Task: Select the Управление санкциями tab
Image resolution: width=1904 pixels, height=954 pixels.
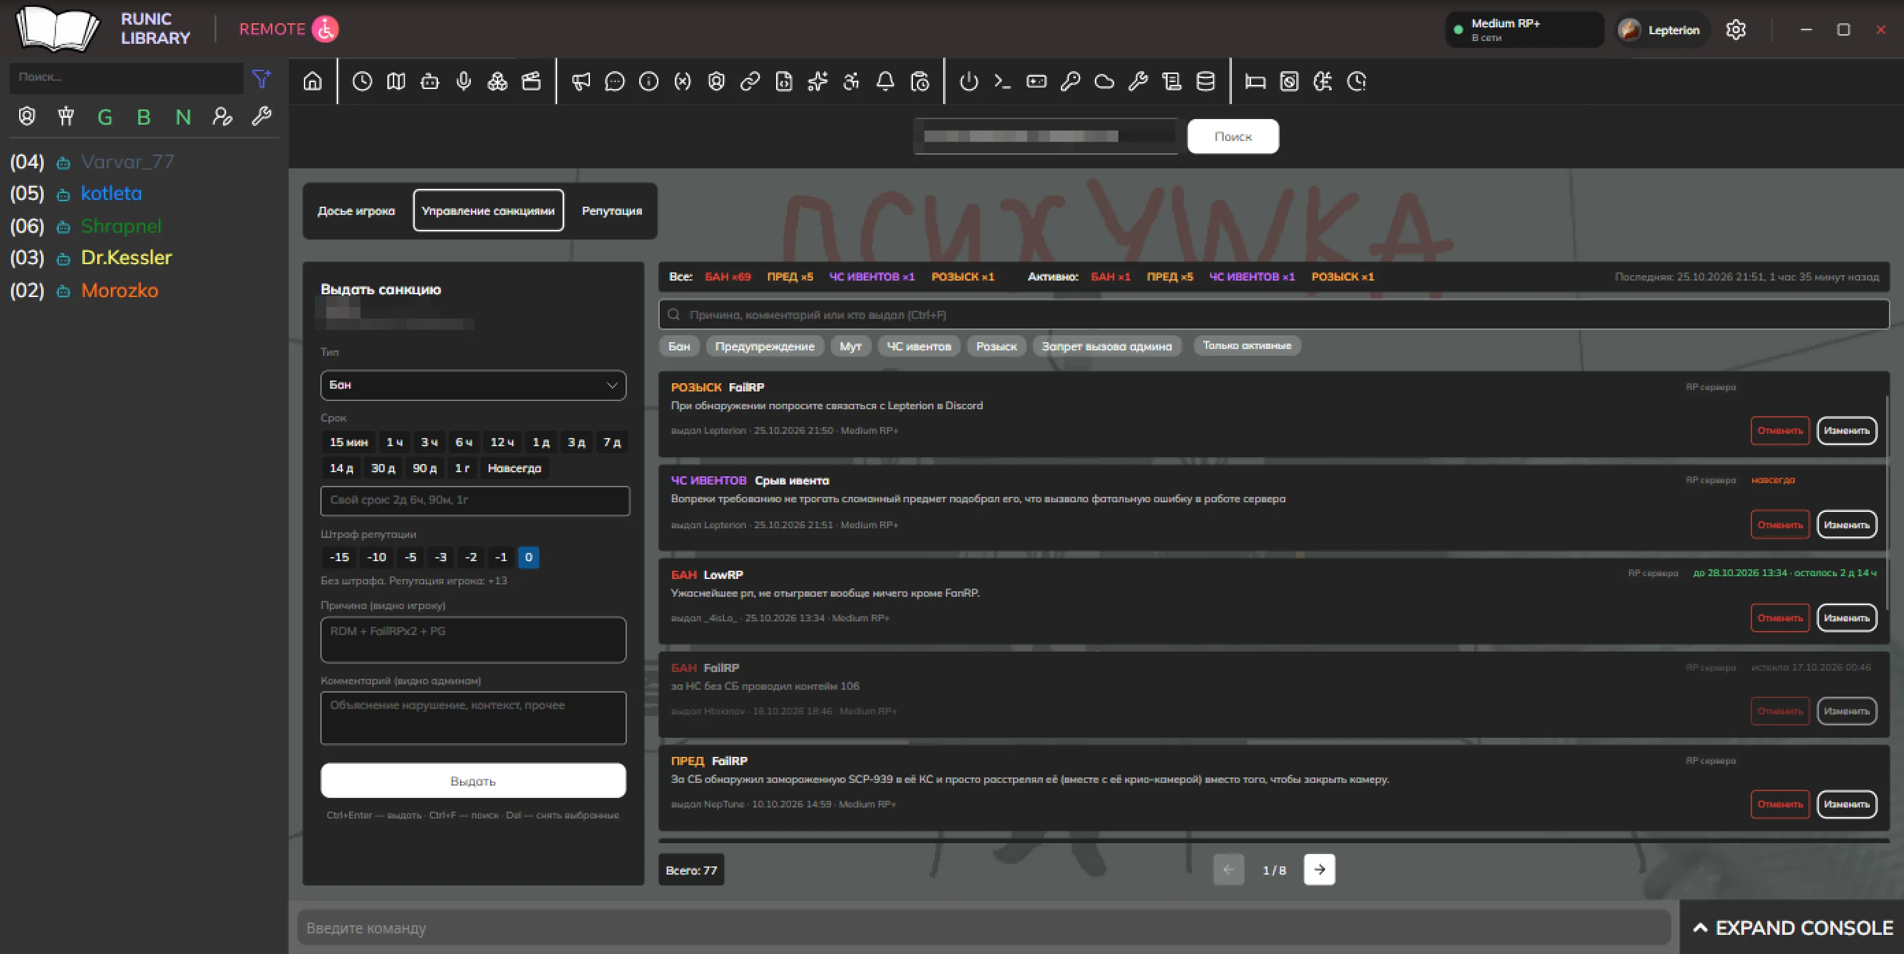Action: tap(488, 211)
